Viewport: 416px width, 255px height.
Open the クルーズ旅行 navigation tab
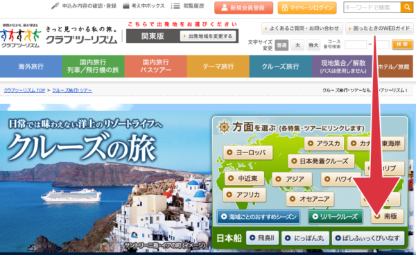click(x=280, y=67)
